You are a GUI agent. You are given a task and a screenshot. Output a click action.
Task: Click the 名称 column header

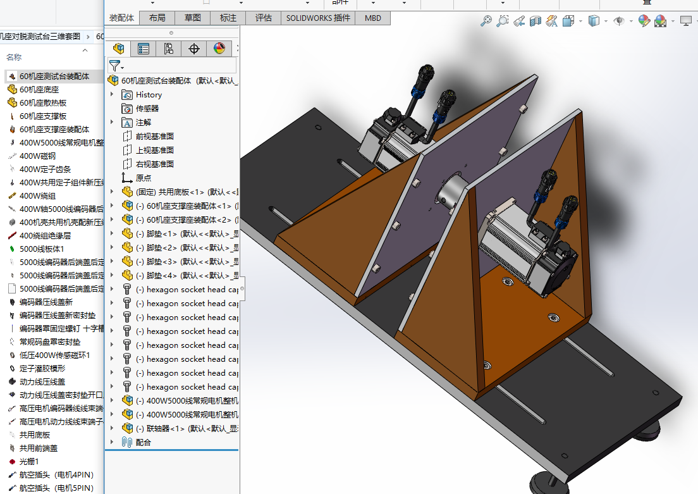[x=14, y=57]
